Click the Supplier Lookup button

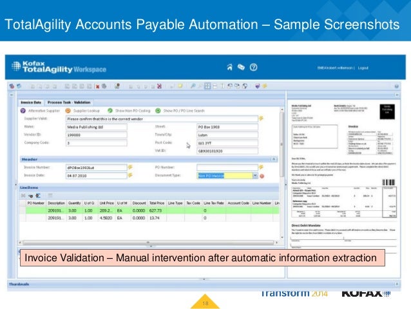point(82,111)
